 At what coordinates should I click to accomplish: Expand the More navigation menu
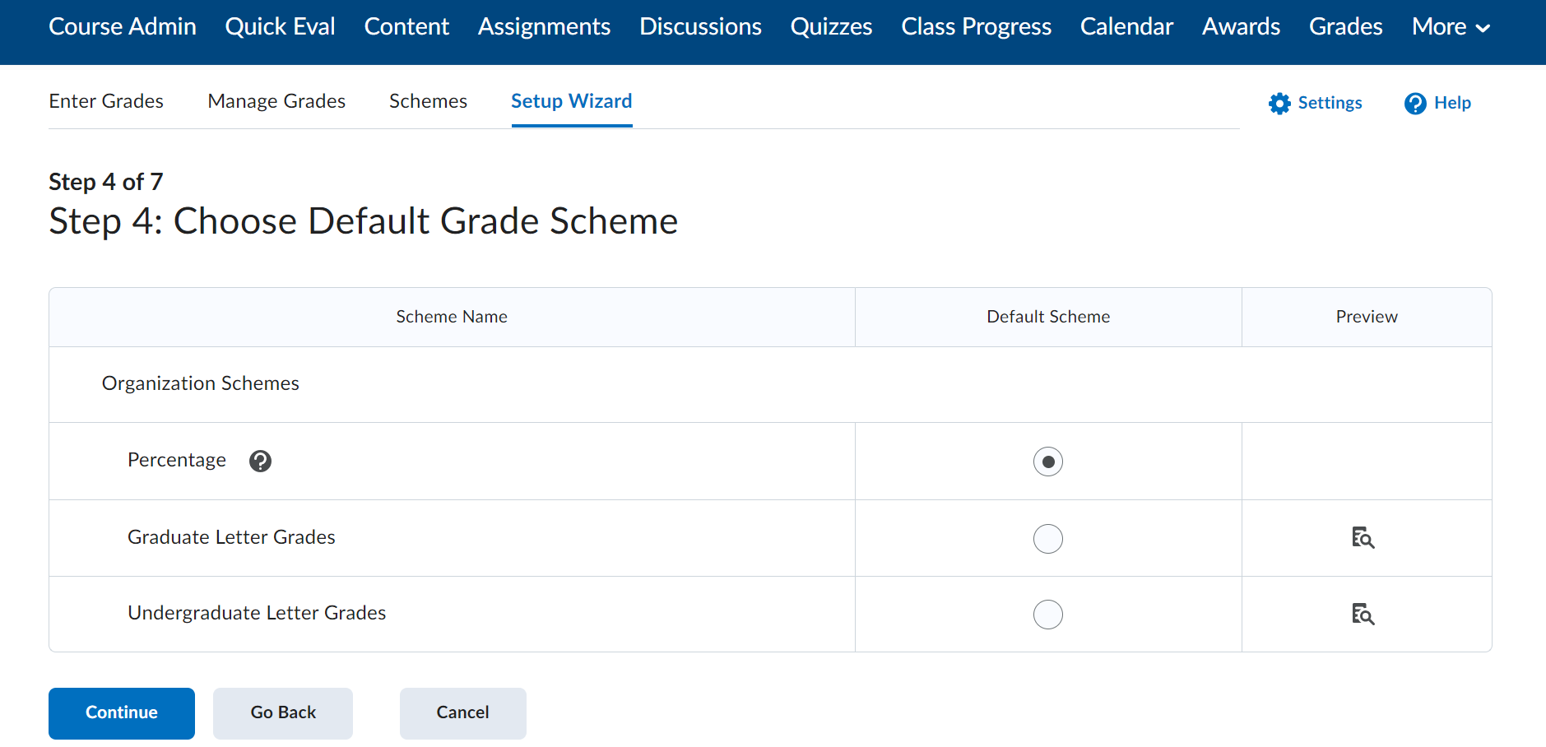tap(1450, 26)
